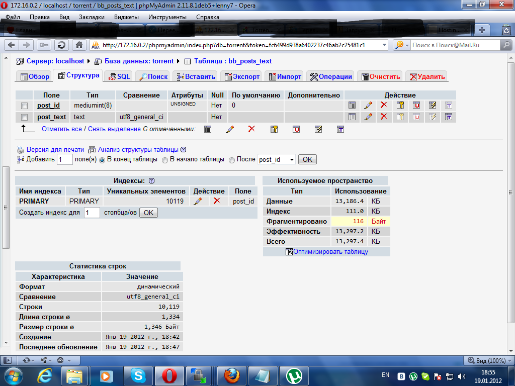Open the Закладки menu
This screenshot has height=386, width=515.
92,17
